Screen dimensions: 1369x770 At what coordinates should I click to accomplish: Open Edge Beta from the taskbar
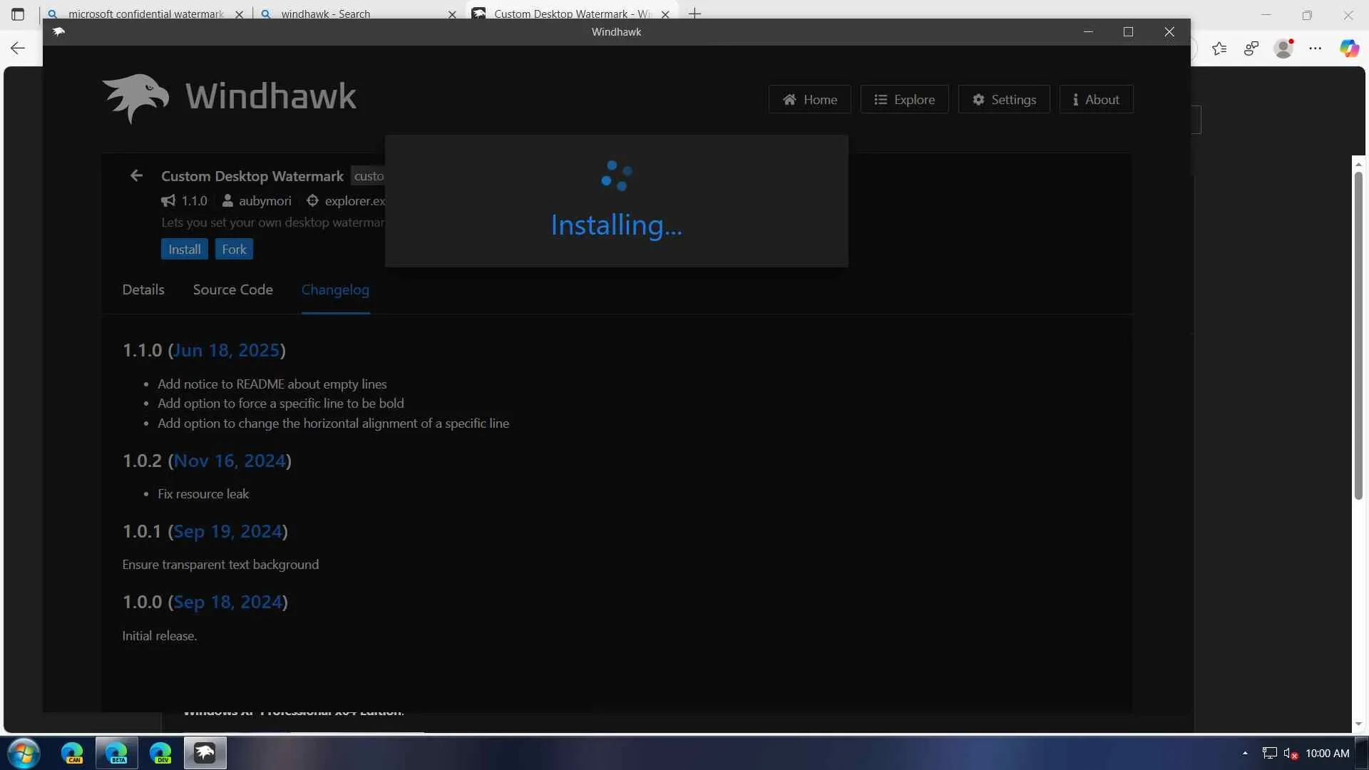pyautogui.click(x=116, y=753)
